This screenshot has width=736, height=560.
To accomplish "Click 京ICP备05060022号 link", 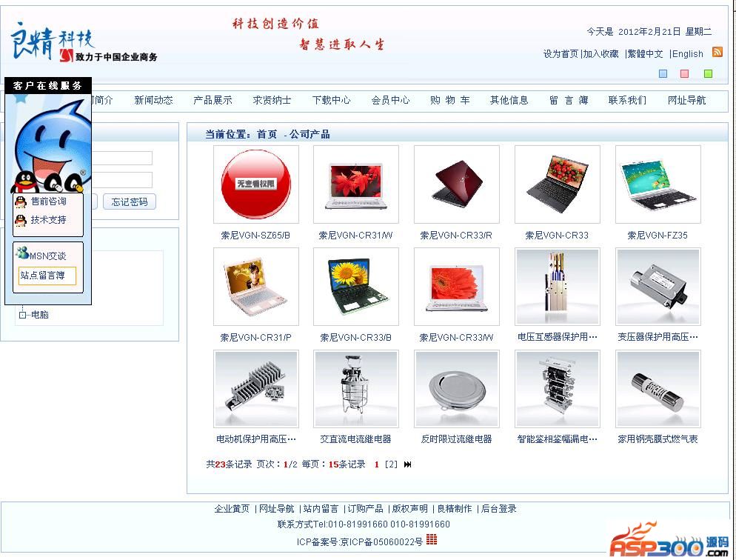I will point(381,542).
